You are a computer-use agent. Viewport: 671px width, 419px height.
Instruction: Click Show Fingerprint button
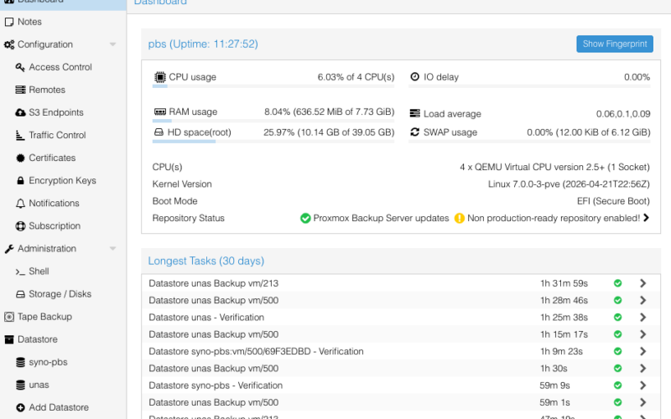615,44
